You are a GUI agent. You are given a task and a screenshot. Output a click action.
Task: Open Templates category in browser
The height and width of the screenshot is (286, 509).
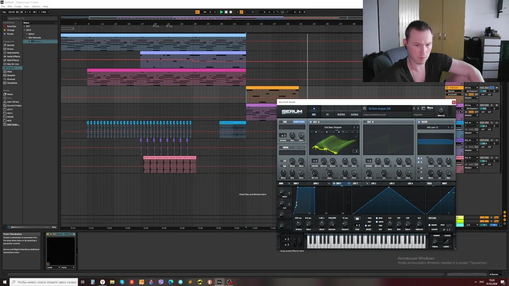pyautogui.click(x=12, y=83)
